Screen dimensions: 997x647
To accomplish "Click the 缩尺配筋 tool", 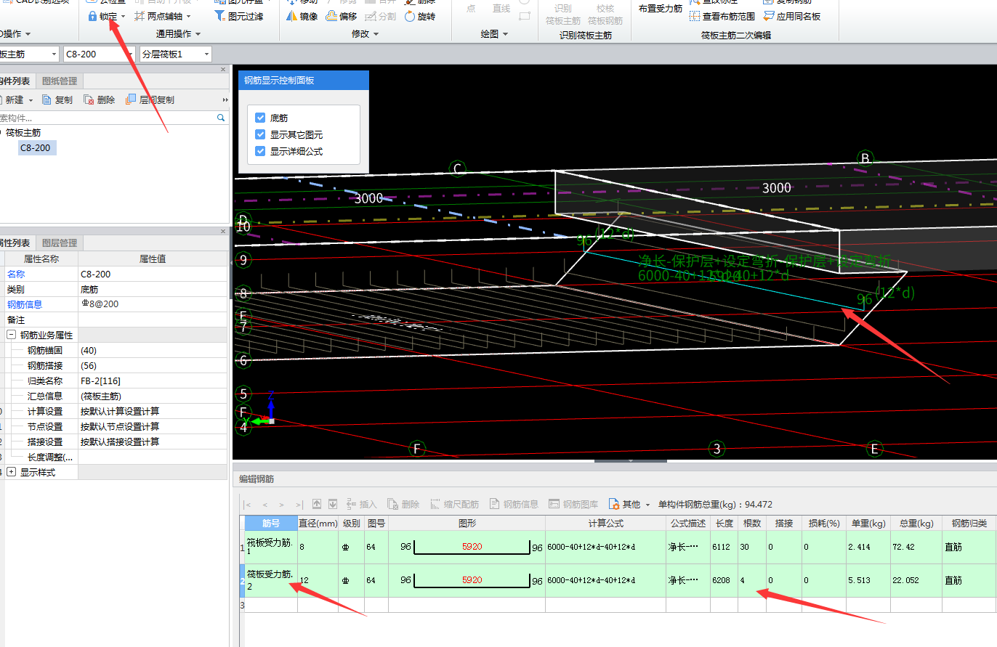I will tap(455, 504).
